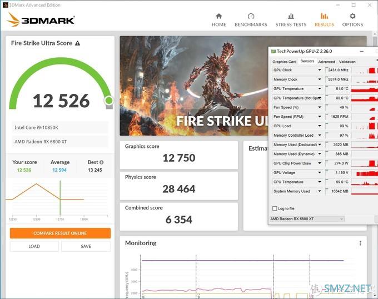The width and height of the screenshot is (378, 299).
Task: Expand the GPU Chip Power Draw dropdown
Action: click(x=320, y=163)
